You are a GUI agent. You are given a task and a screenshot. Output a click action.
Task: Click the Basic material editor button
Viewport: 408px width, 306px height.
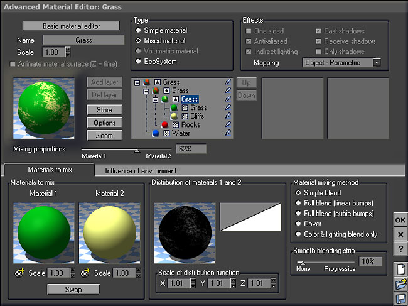pyautogui.click(x=72, y=26)
